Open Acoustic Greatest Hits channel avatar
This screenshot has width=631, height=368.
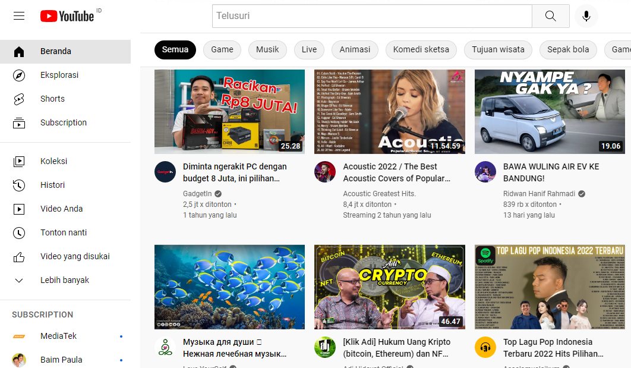coord(325,172)
